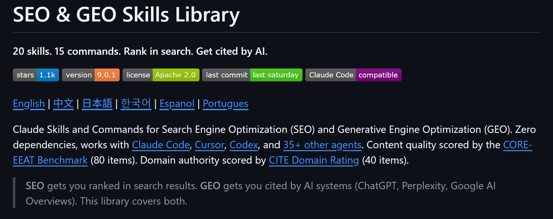Image resolution: width=553 pixels, height=219 pixels.
Task: Switch to the English readme link
Action: click(x=29, y=104)
